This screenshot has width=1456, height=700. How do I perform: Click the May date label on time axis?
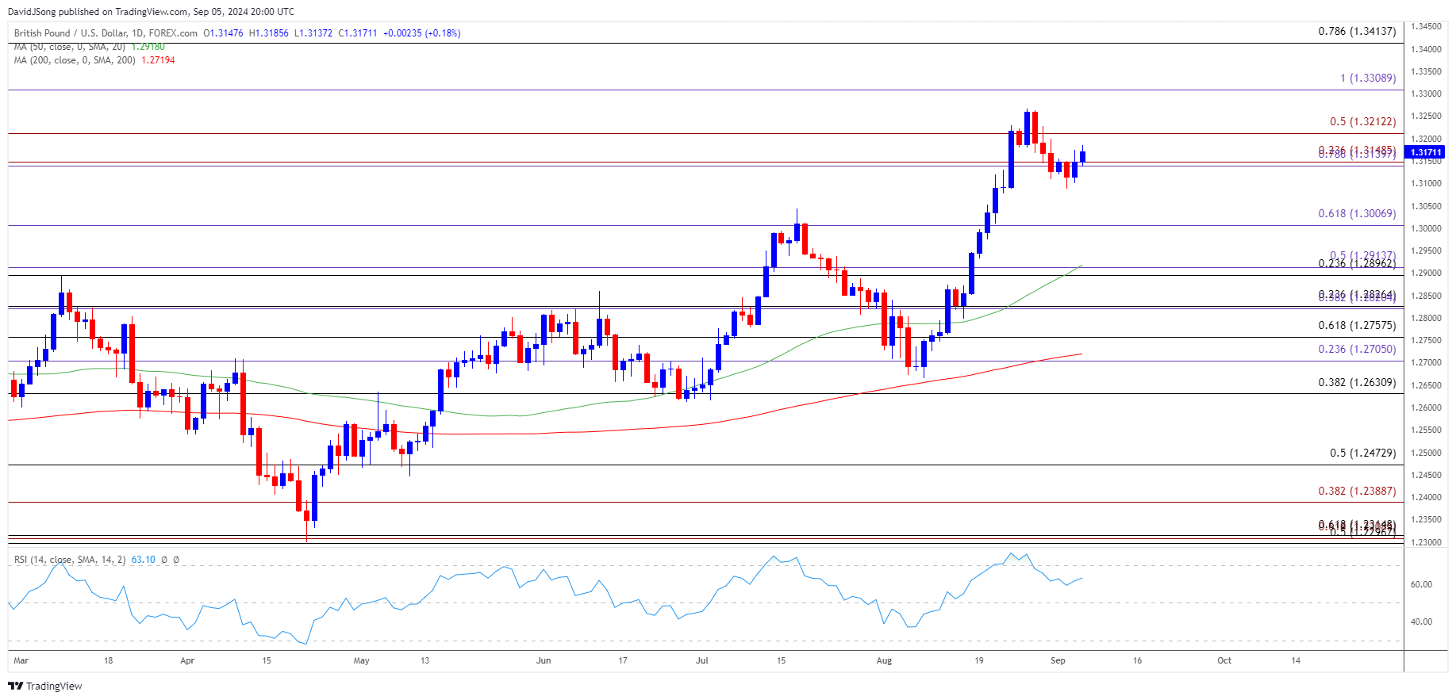[x=362, y=660]
